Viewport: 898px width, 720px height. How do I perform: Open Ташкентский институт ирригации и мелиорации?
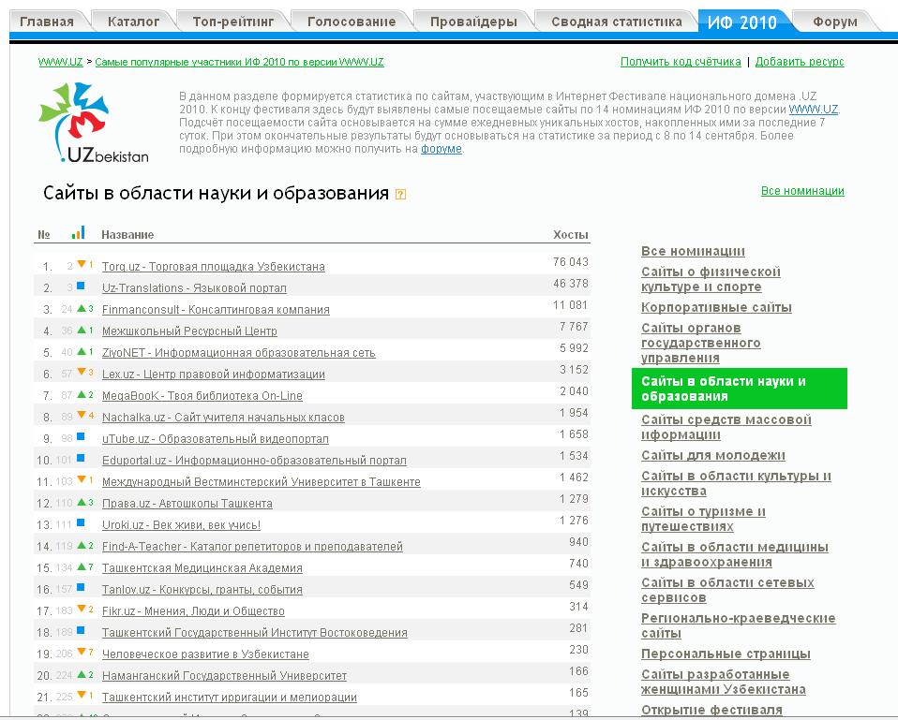click(x=229, y=698)
